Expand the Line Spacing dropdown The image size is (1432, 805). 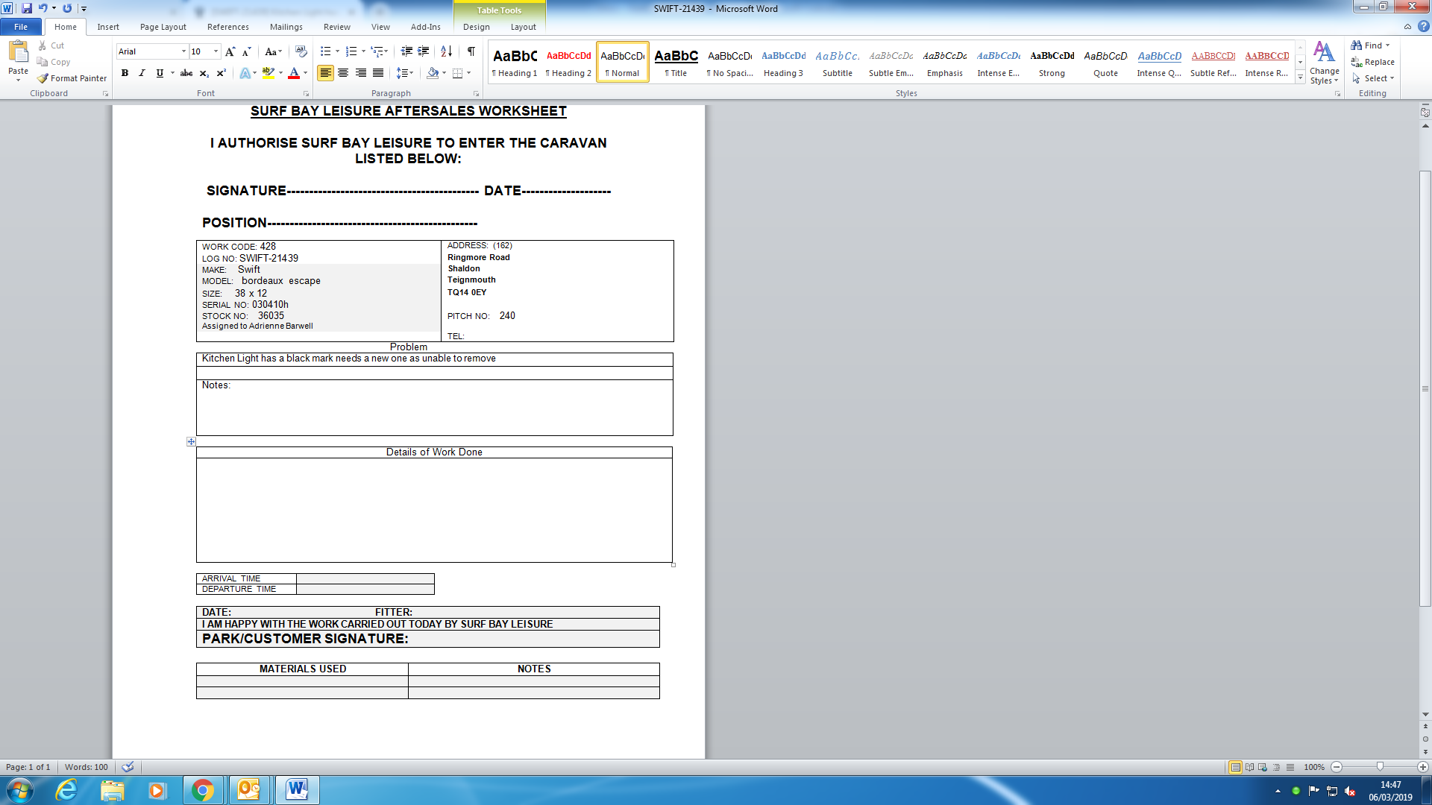411,73
